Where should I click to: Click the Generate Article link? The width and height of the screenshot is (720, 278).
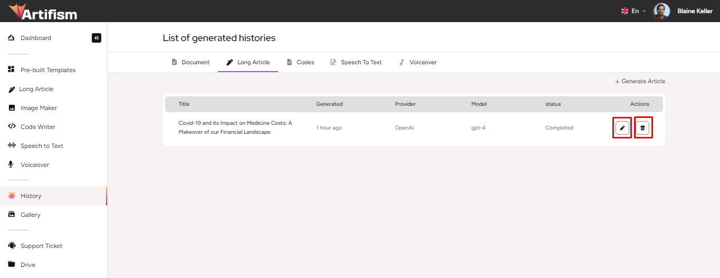tap(640, 82)
